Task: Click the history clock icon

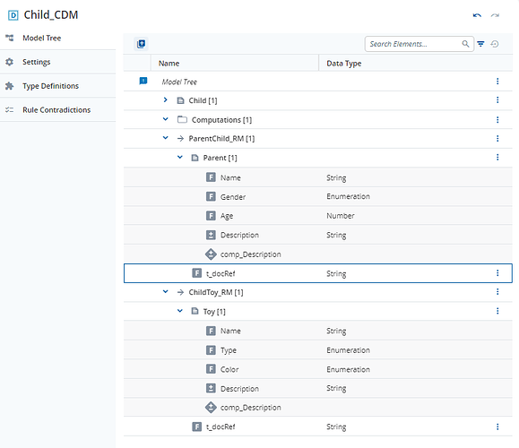Action: (x=495, y=44)
